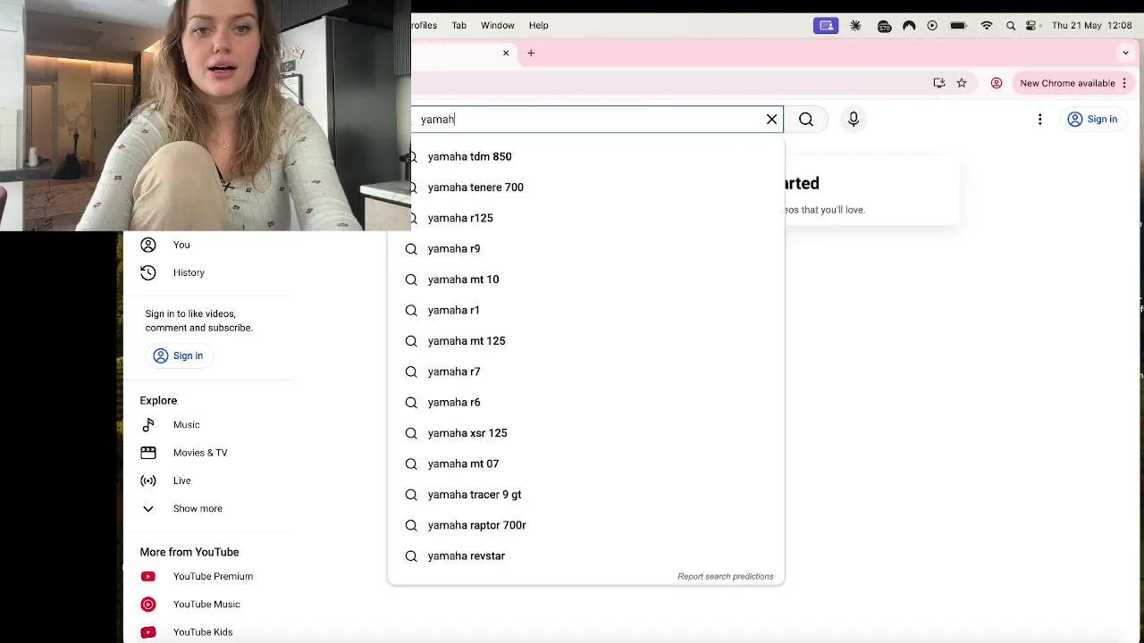Expand the tab search dropdown arrow
This screenshot has height=643, width=1144.
[x=1125, y=53]
